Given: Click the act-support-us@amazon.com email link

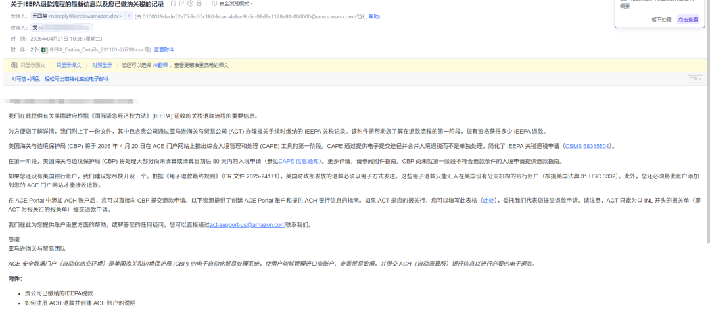Looking at the screenshot, I should click(x=247, y=224).
